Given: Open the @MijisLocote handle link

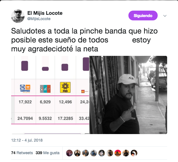Looking at the screenshot, I should [39, 19].
